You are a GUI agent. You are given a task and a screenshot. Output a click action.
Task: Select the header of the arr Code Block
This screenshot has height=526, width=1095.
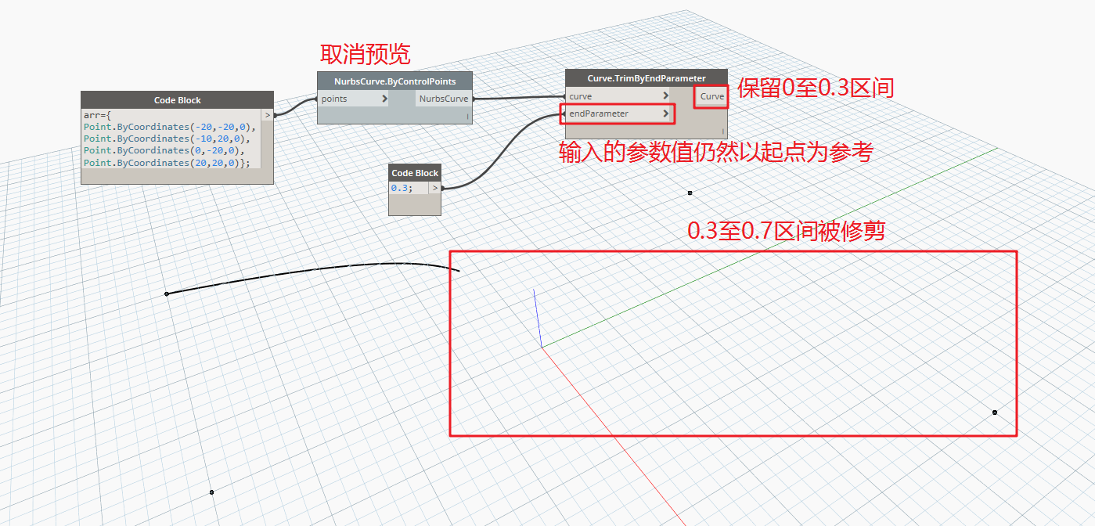point(178,100)
